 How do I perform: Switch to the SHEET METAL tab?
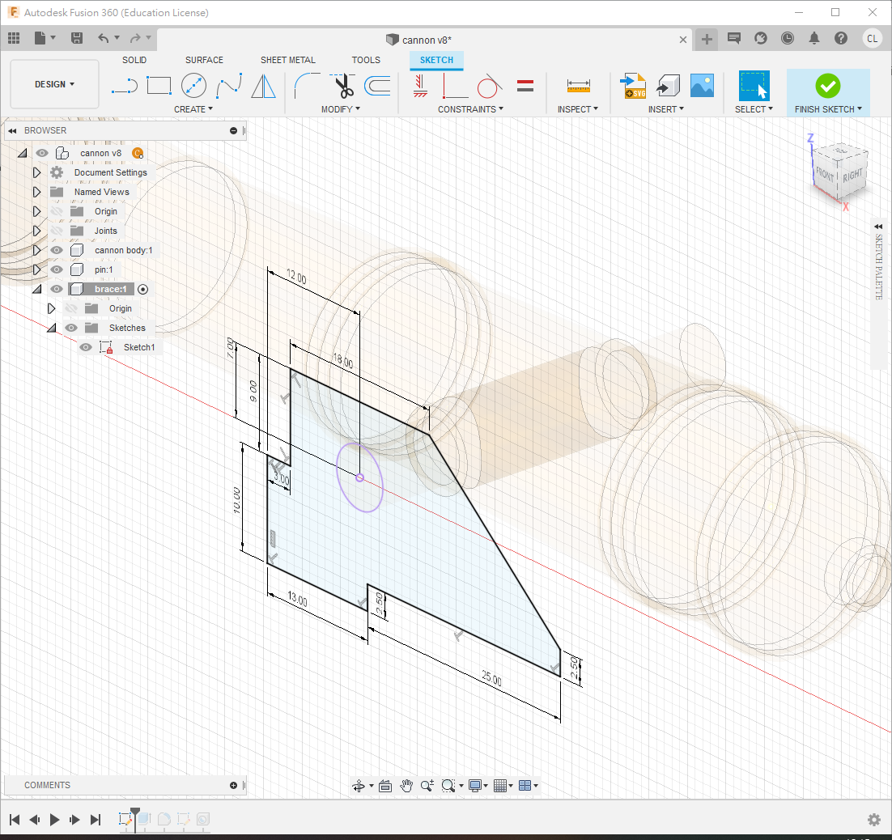(x=287, y=60)
